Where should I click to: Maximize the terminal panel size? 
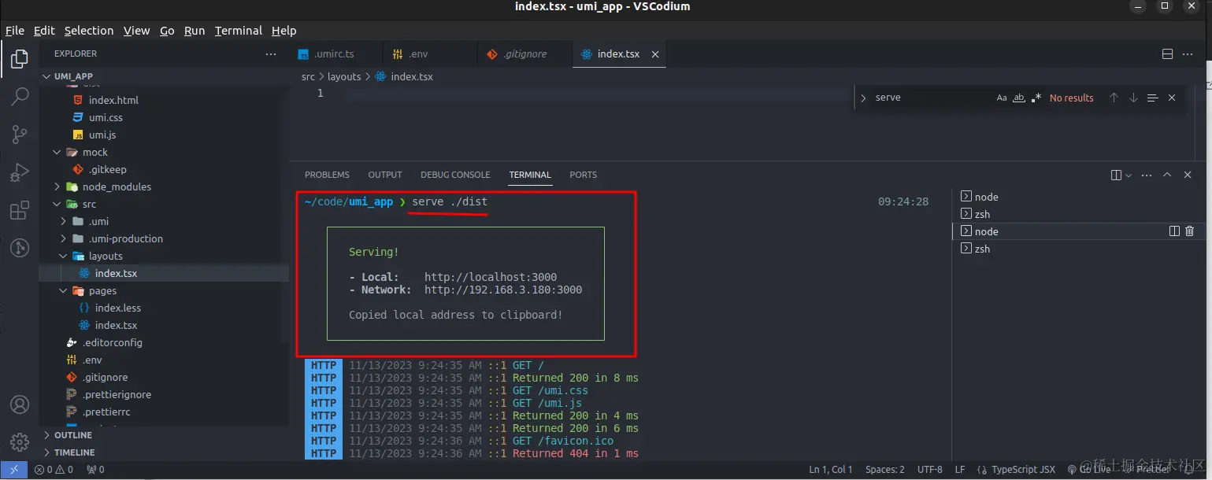[x=1167, y=175]
